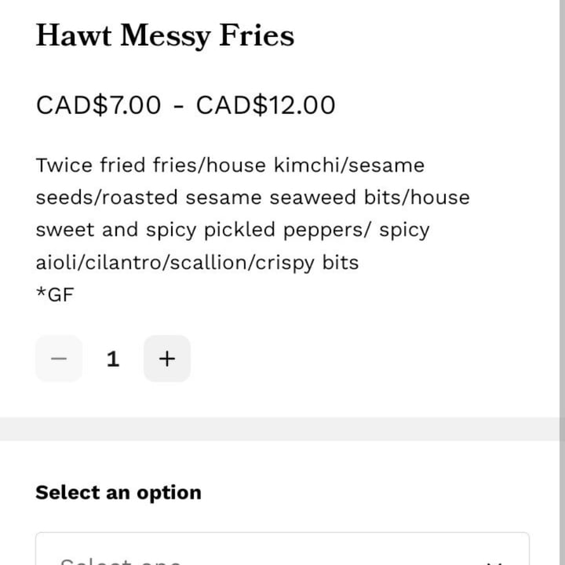Click the quantity value 1
565x565 pixels.
113,359
